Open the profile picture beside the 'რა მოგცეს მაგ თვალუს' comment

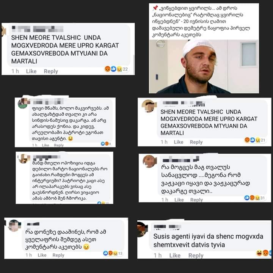click(x=149, y=161)
